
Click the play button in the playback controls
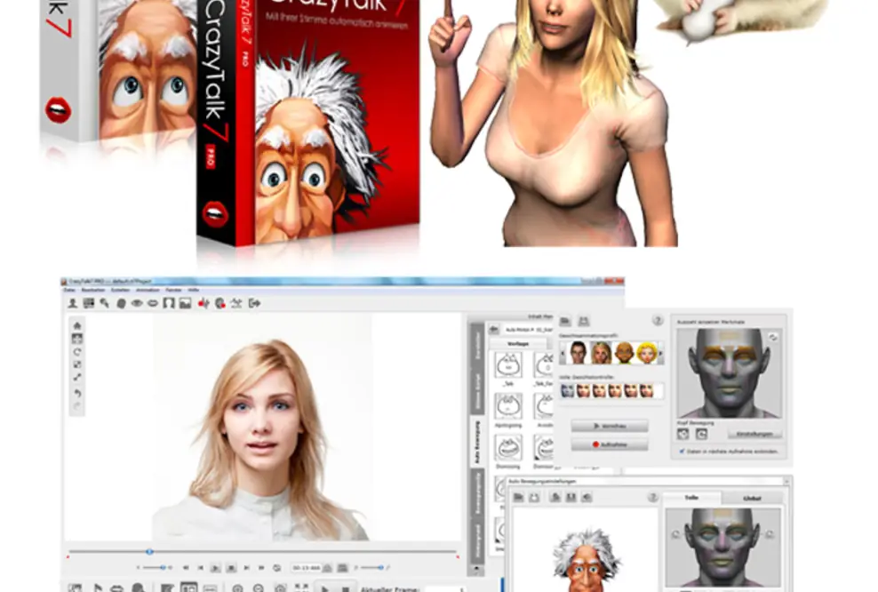tap(215, 568)
